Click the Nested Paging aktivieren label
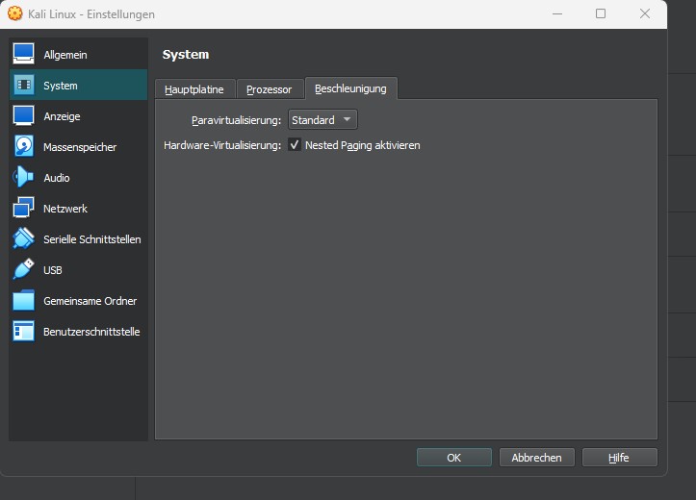The height and width of the screenshot is (500, 696). [363, 145]
